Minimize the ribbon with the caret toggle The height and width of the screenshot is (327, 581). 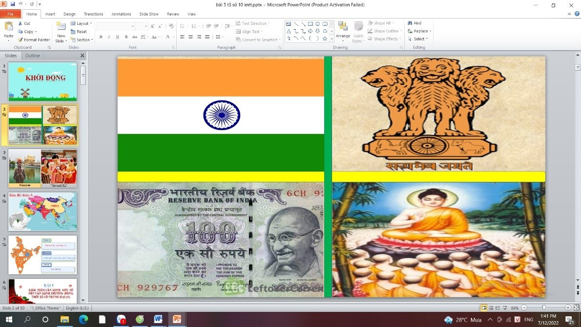(569, 14)
